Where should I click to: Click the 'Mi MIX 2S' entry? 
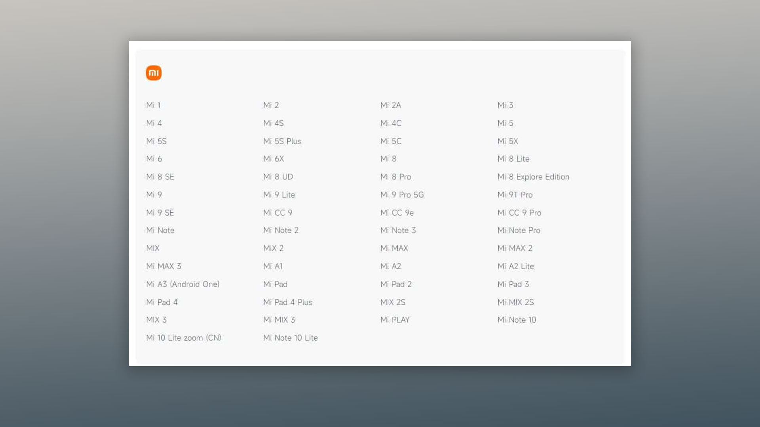point(516,302)
